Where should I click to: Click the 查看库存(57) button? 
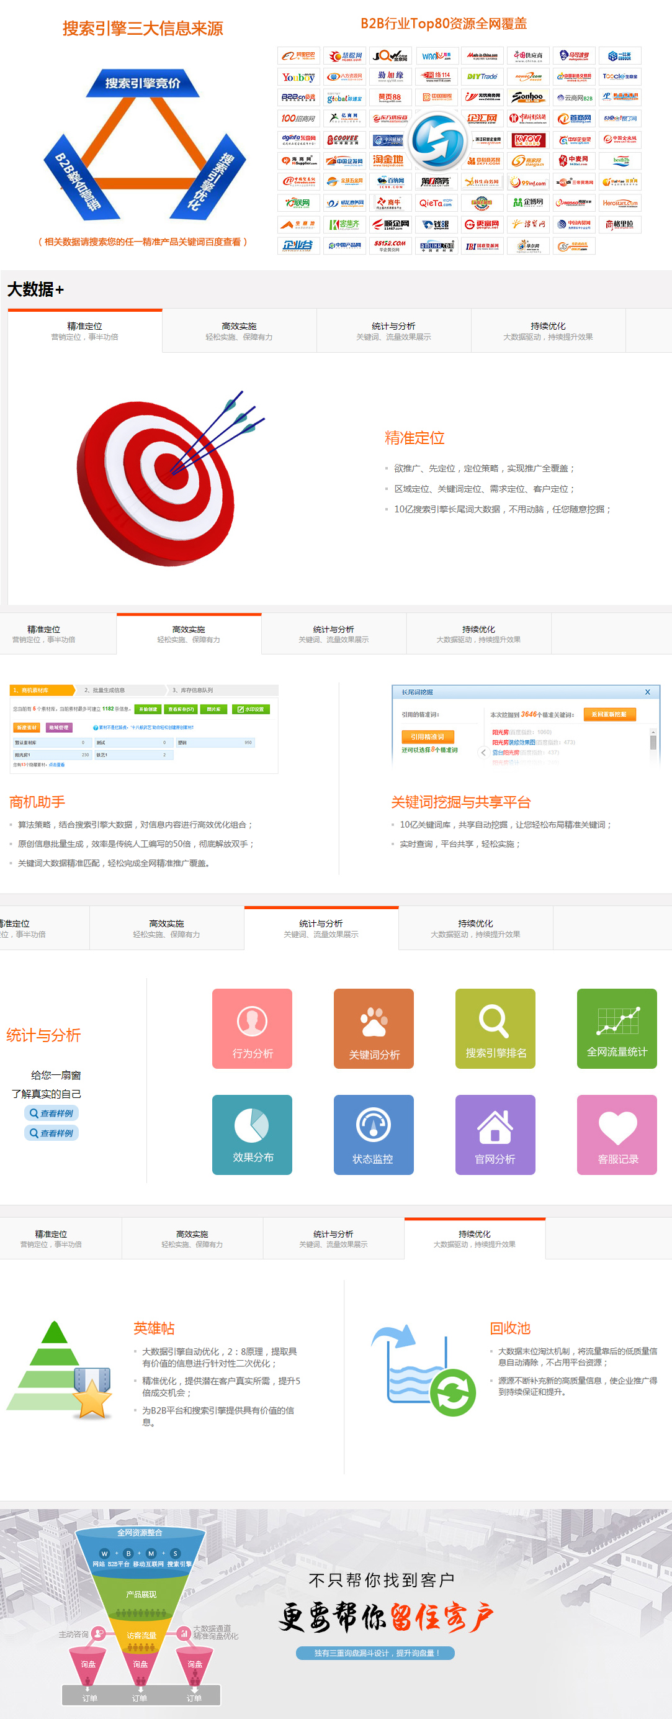[181, 709]
